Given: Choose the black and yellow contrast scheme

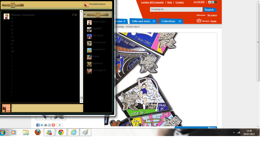Looking at the screenshot, I should tap(216, 2).
